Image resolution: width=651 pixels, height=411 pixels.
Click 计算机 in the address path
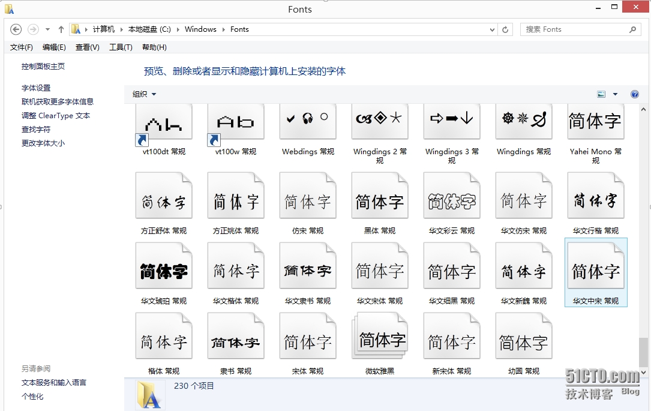tap(104, 29)
